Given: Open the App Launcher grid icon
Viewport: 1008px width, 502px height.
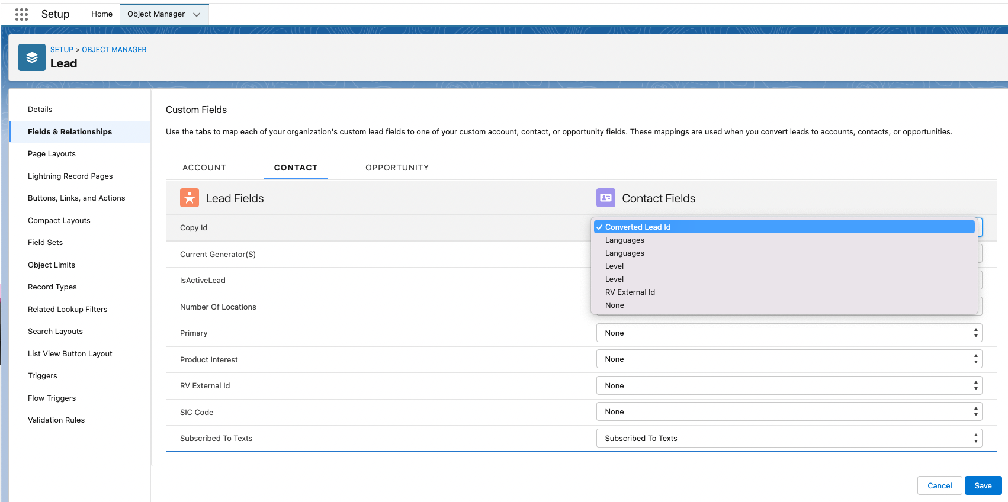Looking at the screenshot, I should [x=21, y=14].
